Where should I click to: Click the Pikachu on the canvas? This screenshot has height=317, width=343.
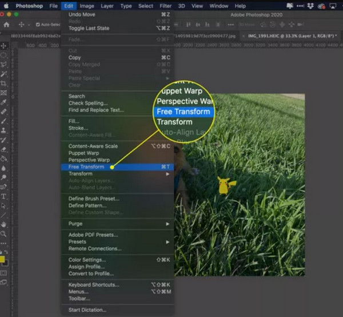226,185
